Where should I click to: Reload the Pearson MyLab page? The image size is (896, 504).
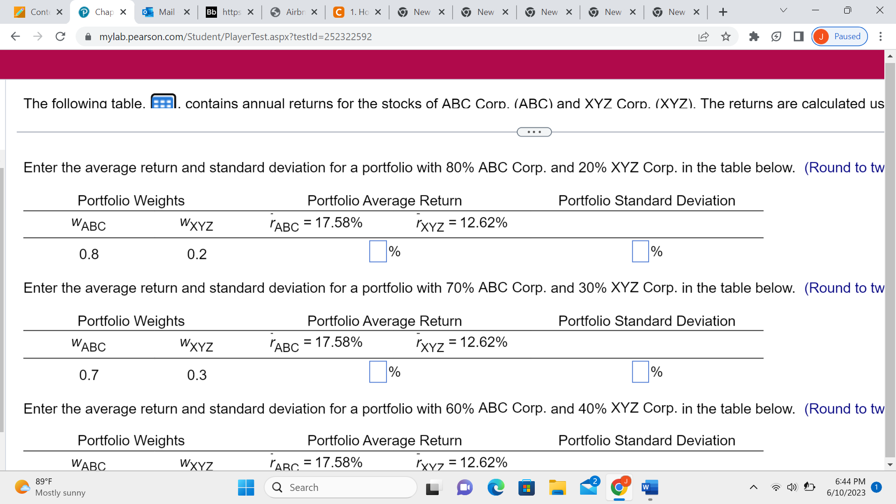coord(60,36)
